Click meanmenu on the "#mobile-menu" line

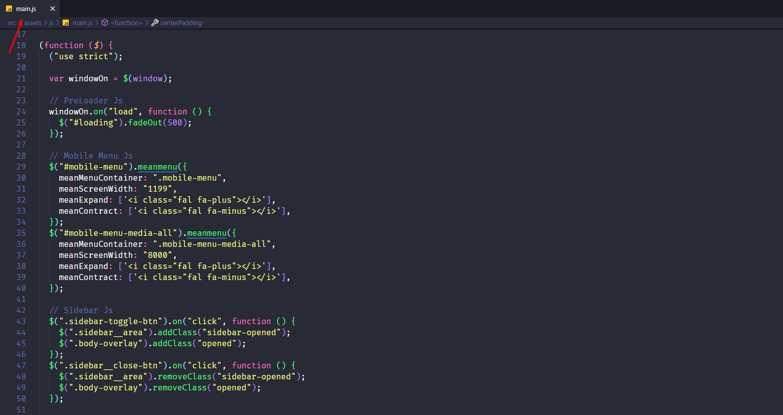point(157,167)
